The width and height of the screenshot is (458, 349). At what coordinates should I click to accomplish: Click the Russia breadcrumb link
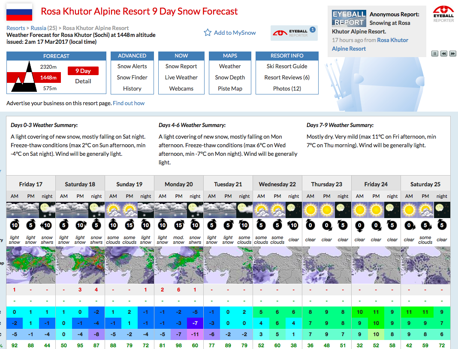click(x=38, y=28)
